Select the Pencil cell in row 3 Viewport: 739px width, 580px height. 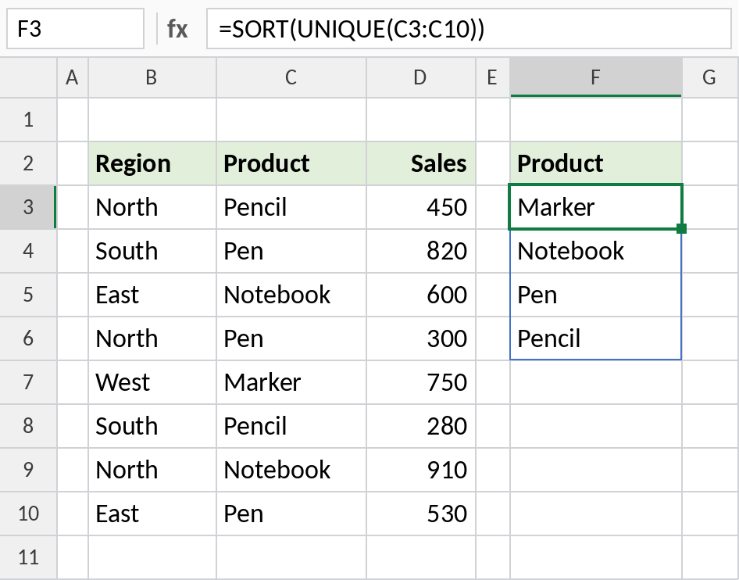pyautogui.click(x=291, y=207)
